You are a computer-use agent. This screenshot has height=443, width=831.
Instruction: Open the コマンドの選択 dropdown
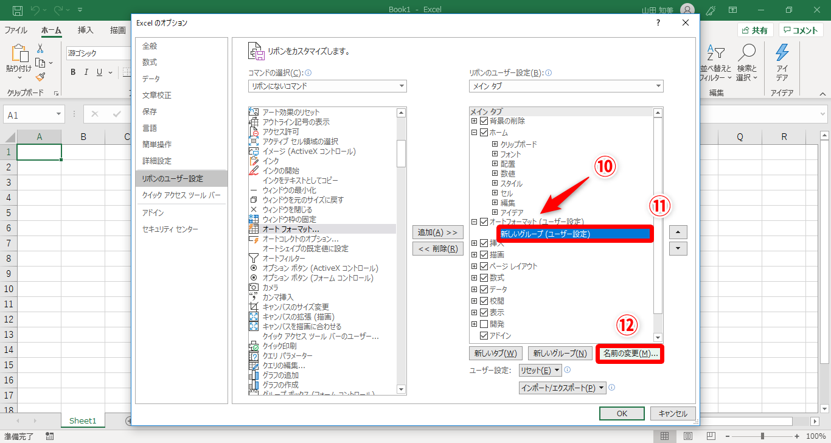click(x=328, y=86)
